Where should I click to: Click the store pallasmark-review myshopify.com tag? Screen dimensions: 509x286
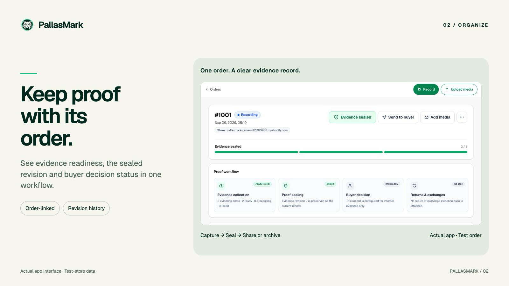252,130
